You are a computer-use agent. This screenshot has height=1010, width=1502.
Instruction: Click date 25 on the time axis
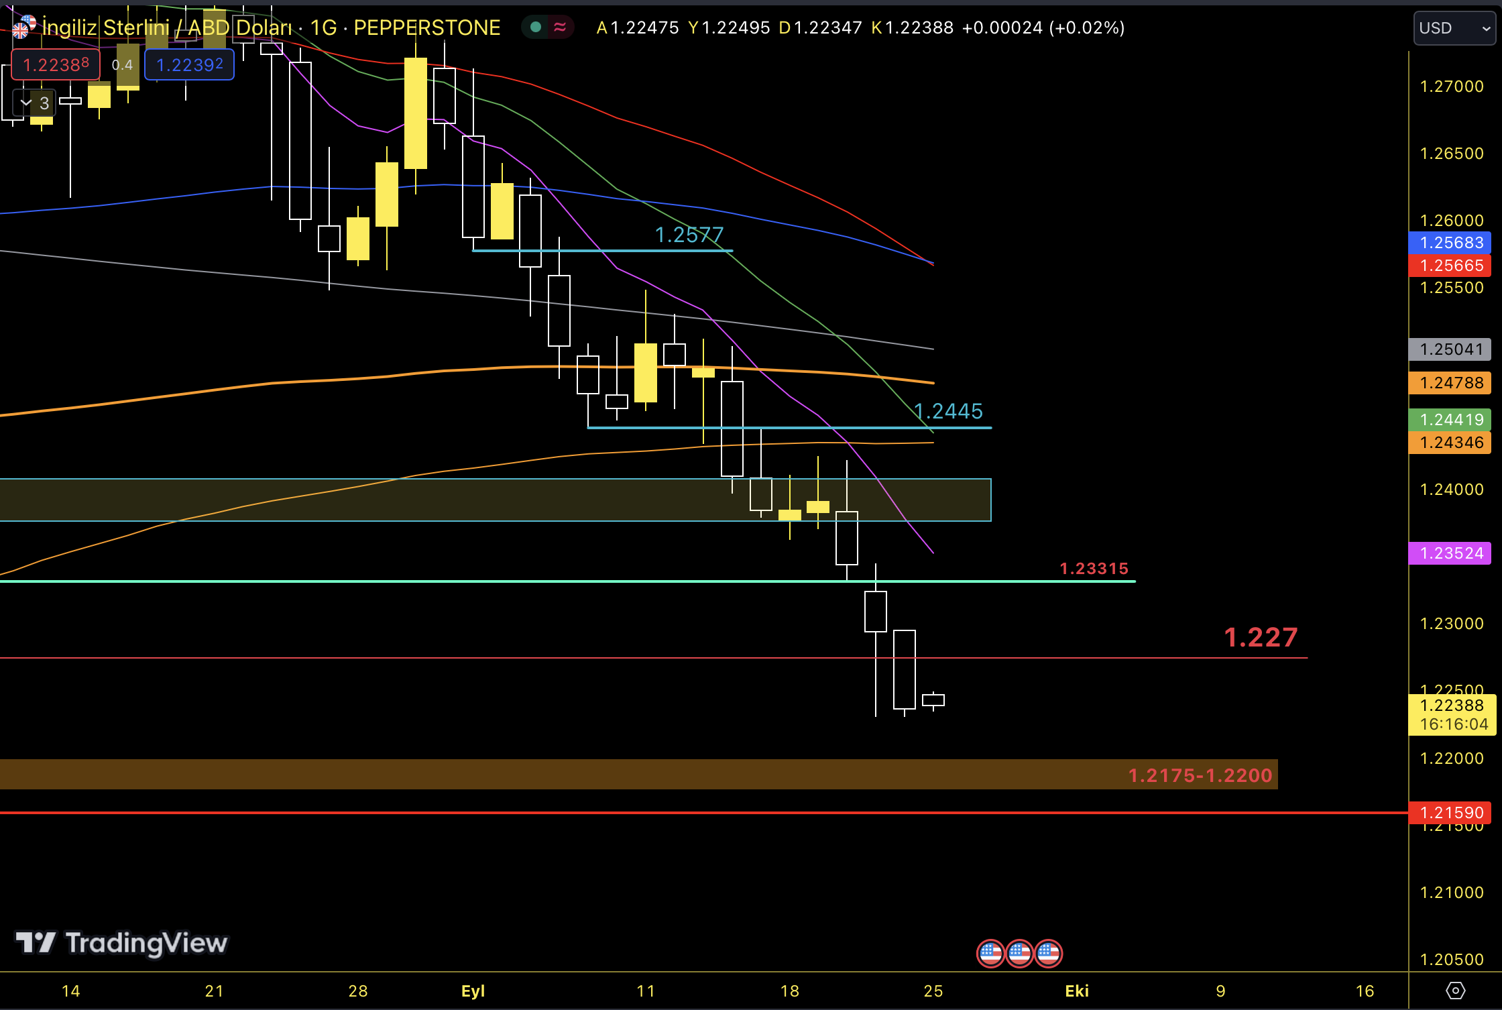(933, 991)
